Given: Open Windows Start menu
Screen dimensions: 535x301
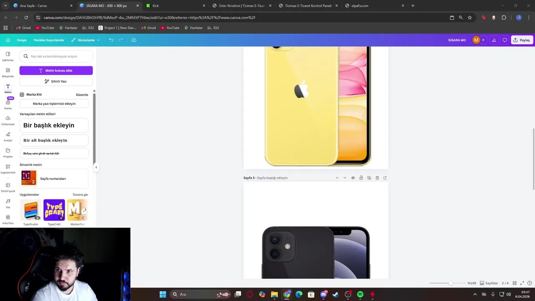Looking at the screenshot, I should pyautogui.click(x=163, y=294).
